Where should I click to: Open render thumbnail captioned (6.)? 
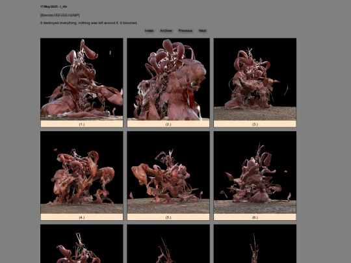(255, 173)
